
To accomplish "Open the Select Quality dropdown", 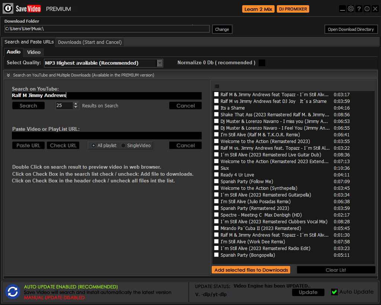I will (160, 63).
